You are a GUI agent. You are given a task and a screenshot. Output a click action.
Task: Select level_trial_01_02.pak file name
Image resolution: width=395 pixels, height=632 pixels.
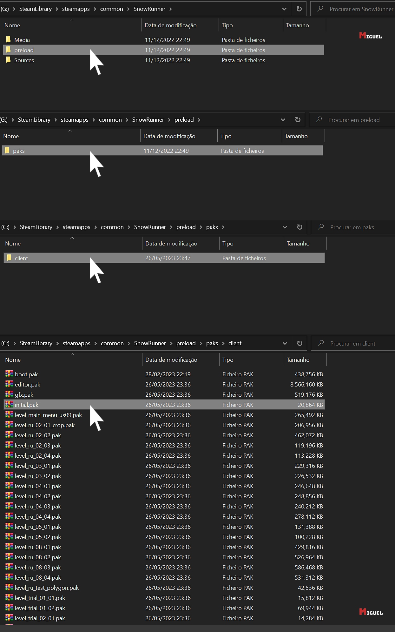(40, 608)
